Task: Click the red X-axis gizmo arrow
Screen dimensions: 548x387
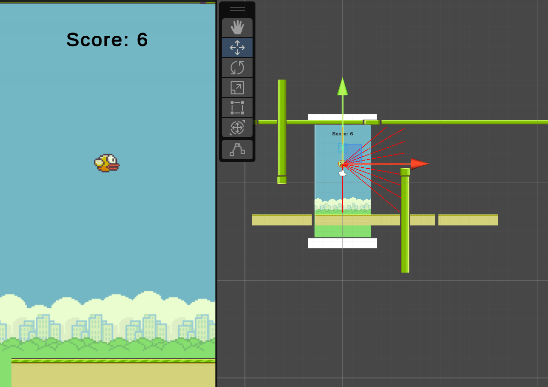Action: point(420,163)
